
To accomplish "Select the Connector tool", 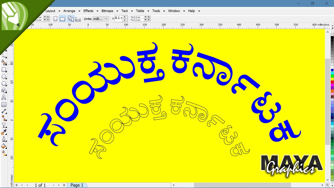I will tap(4, 118).
